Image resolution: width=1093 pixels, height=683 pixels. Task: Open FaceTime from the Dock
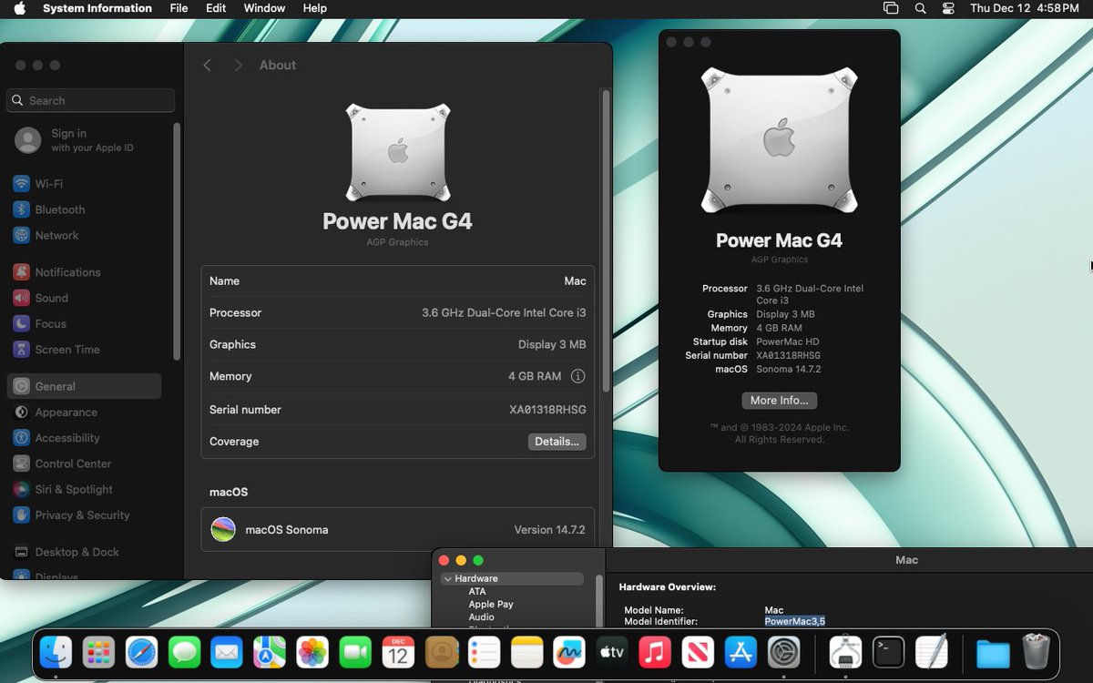pos(355,652)
